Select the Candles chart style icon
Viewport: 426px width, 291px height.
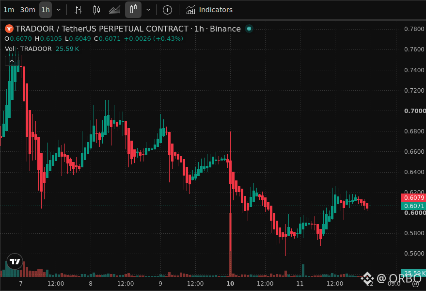click(x=96, y=10)
